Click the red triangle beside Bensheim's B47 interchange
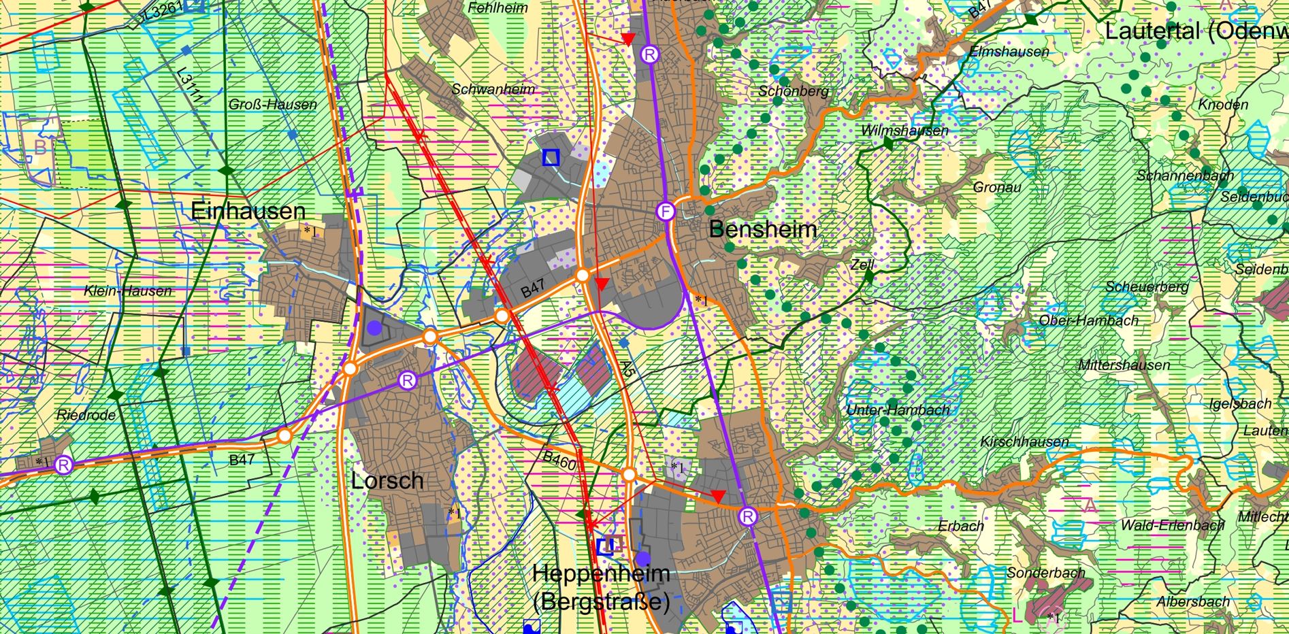 point(602,284)
